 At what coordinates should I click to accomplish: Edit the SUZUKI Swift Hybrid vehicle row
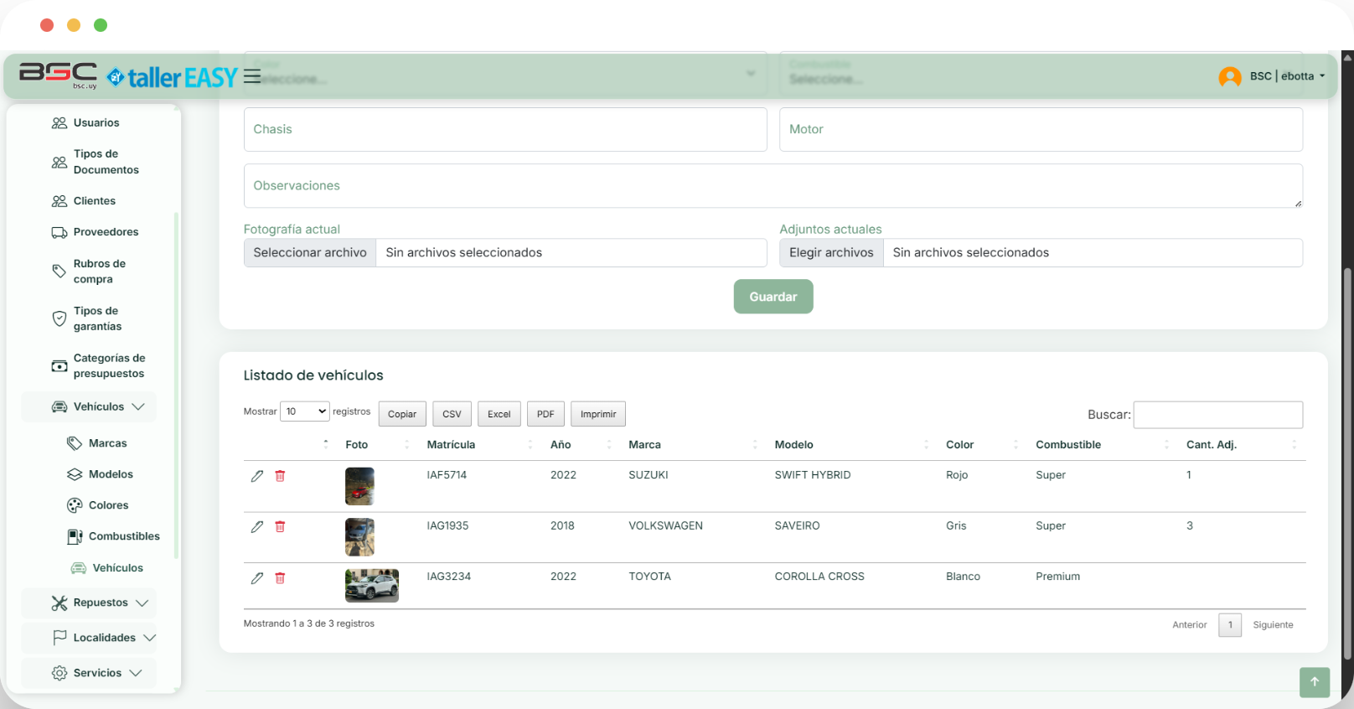click(257, 476)
